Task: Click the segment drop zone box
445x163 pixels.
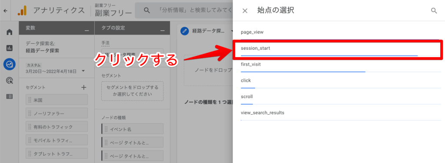Action: pos(133,91)
